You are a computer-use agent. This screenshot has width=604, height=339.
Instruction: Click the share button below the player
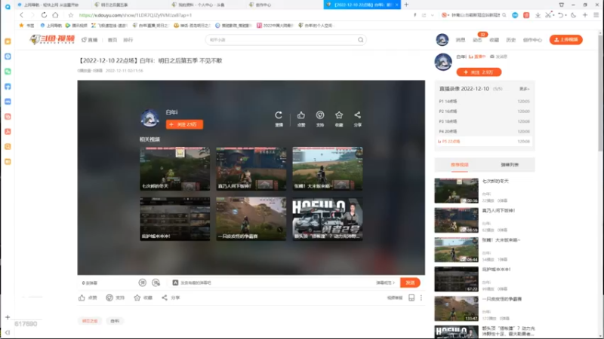click(x=171, y=298)
